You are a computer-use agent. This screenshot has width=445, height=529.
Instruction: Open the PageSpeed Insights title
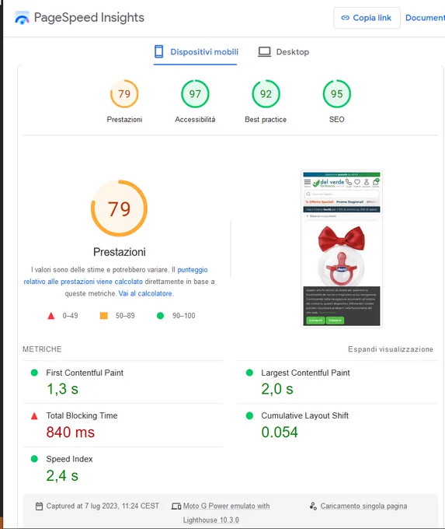click(89, 18)
